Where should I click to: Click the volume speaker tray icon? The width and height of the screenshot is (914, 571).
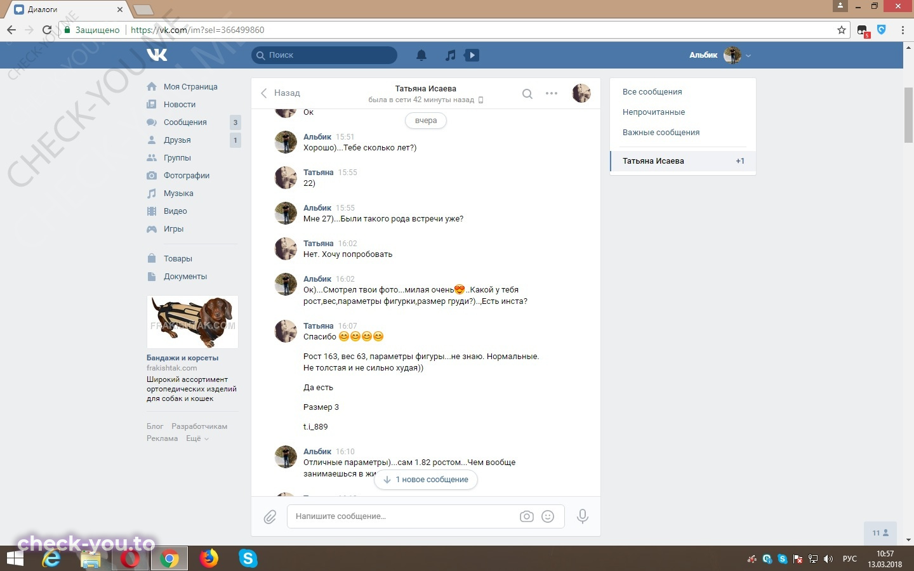(828, 559)
